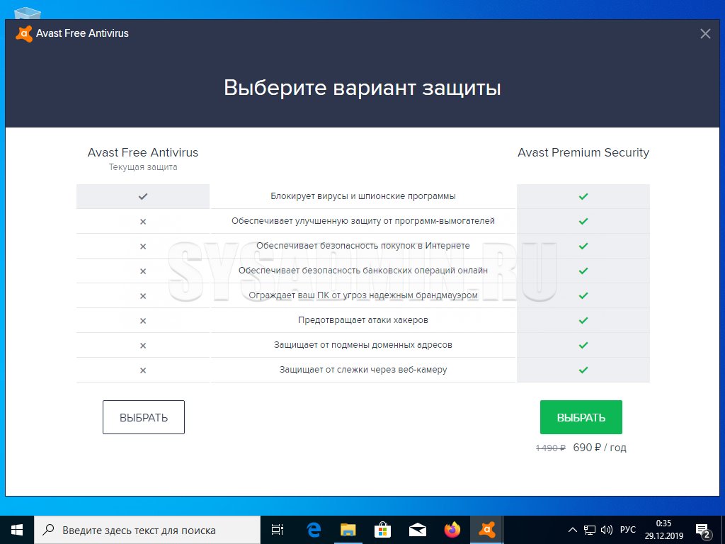The image size is (725, 544).
Task: Open File Explorer from the taskbar
Action: 348,530
